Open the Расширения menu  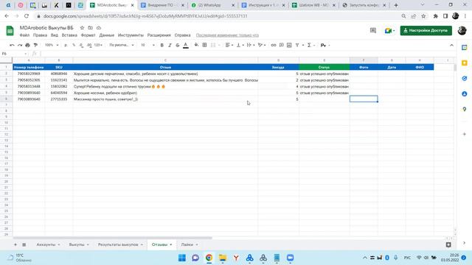tap(159, 35)
